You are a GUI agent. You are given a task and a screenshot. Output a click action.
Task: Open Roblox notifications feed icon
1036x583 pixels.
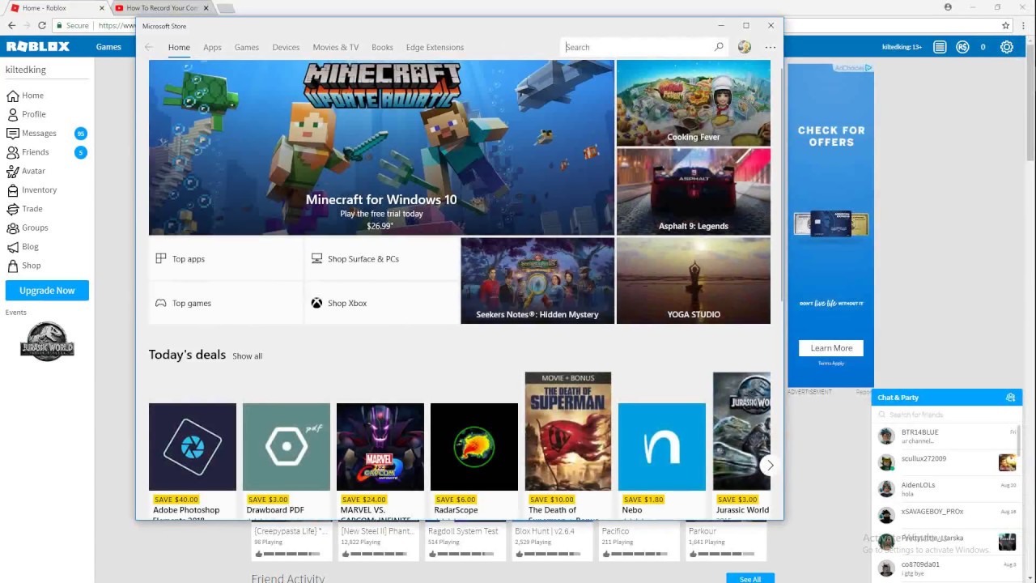click(940, 47)
